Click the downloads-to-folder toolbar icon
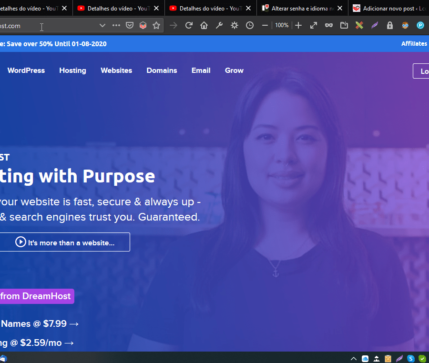The image size is (429, 363). [344, 25]
